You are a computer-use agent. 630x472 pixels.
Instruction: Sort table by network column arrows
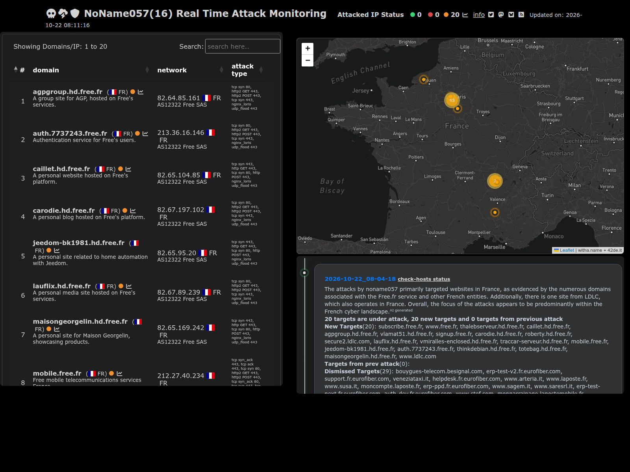click(221, 70)
